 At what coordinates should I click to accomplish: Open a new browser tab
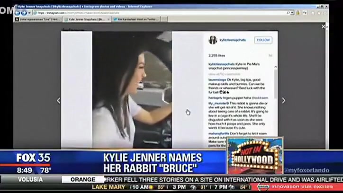point(164,19)
